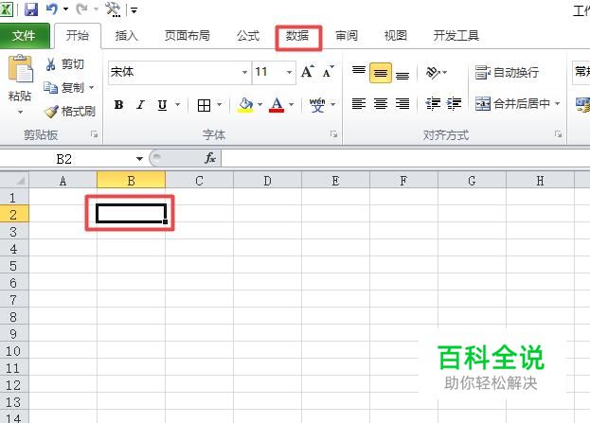The image size is (590, 423).
Task: Open the Name Box dropdown arrow
Action: point(139,159)
